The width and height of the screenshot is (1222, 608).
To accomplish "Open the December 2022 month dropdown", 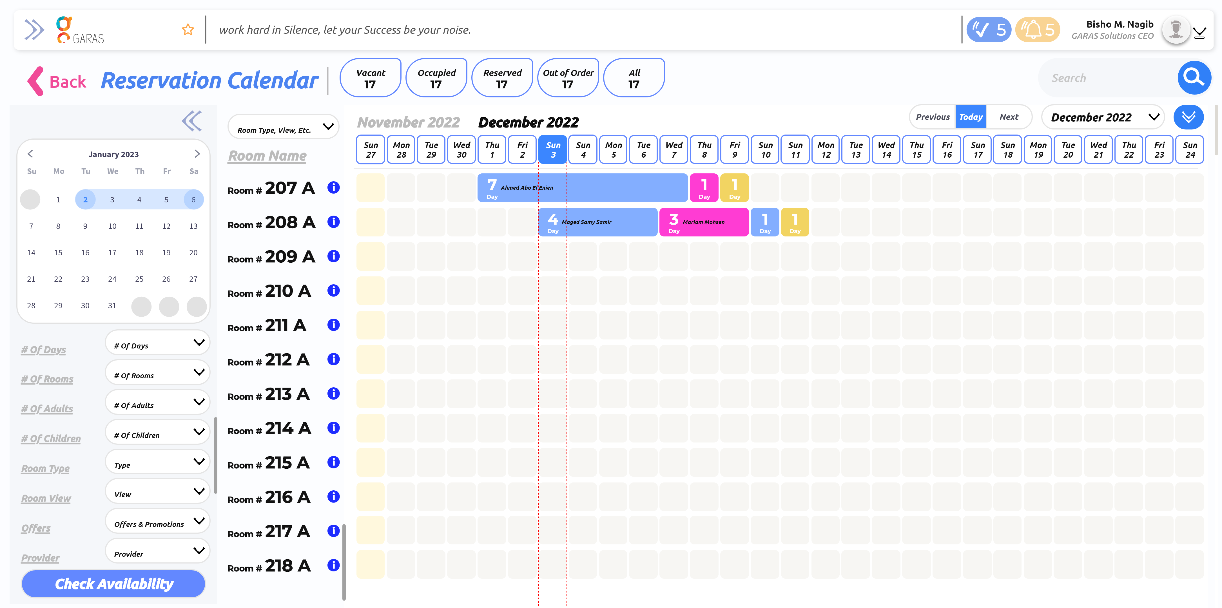I will click(x=1103, y=117).
